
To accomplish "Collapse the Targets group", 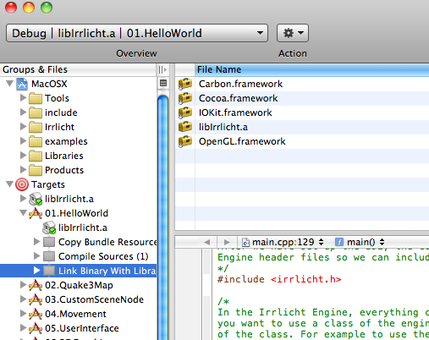I will coord(10,184).
